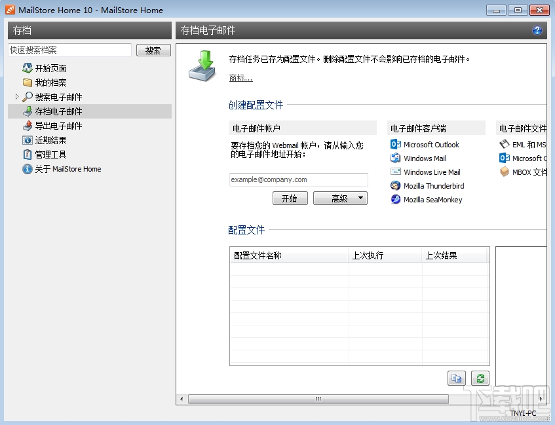Click the 开始 button to begin archiving
The image size is (555, 425).
(290, 198)
